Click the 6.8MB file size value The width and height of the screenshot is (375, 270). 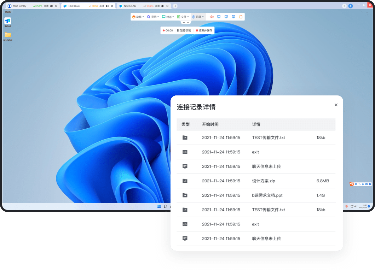[x=323, y=181]
